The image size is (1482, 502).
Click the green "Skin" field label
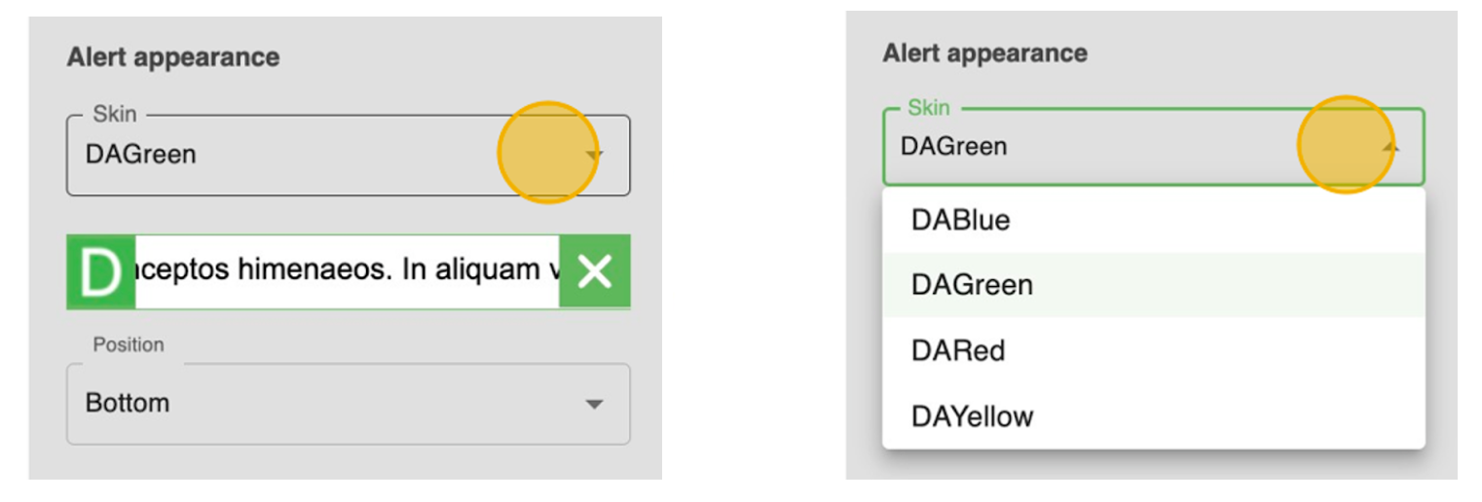(928, 108)
